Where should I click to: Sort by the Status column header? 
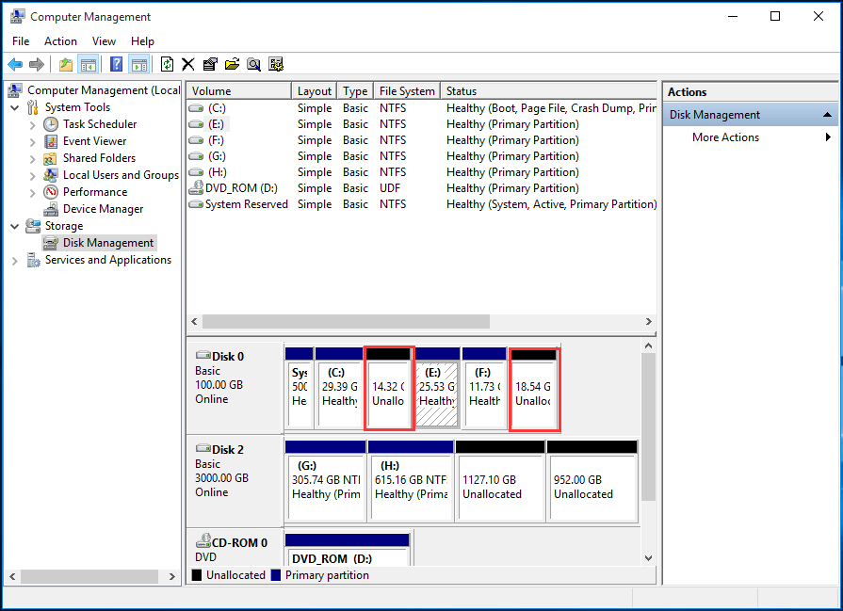(548, 90)
